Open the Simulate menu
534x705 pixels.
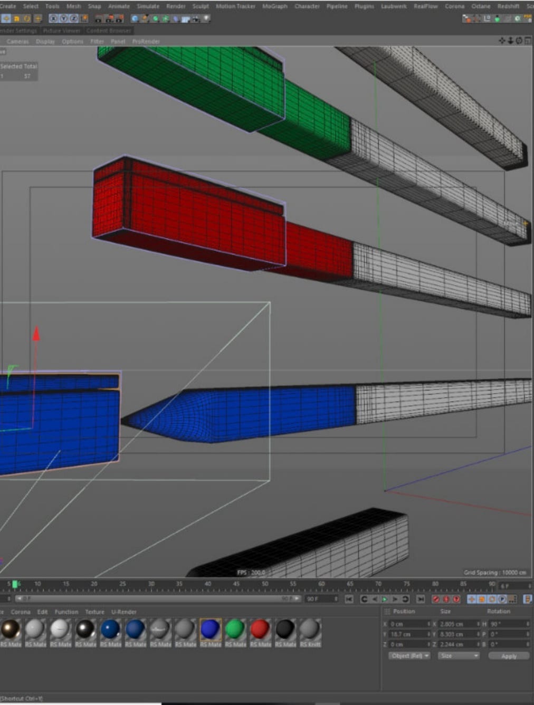click(148, 6)
